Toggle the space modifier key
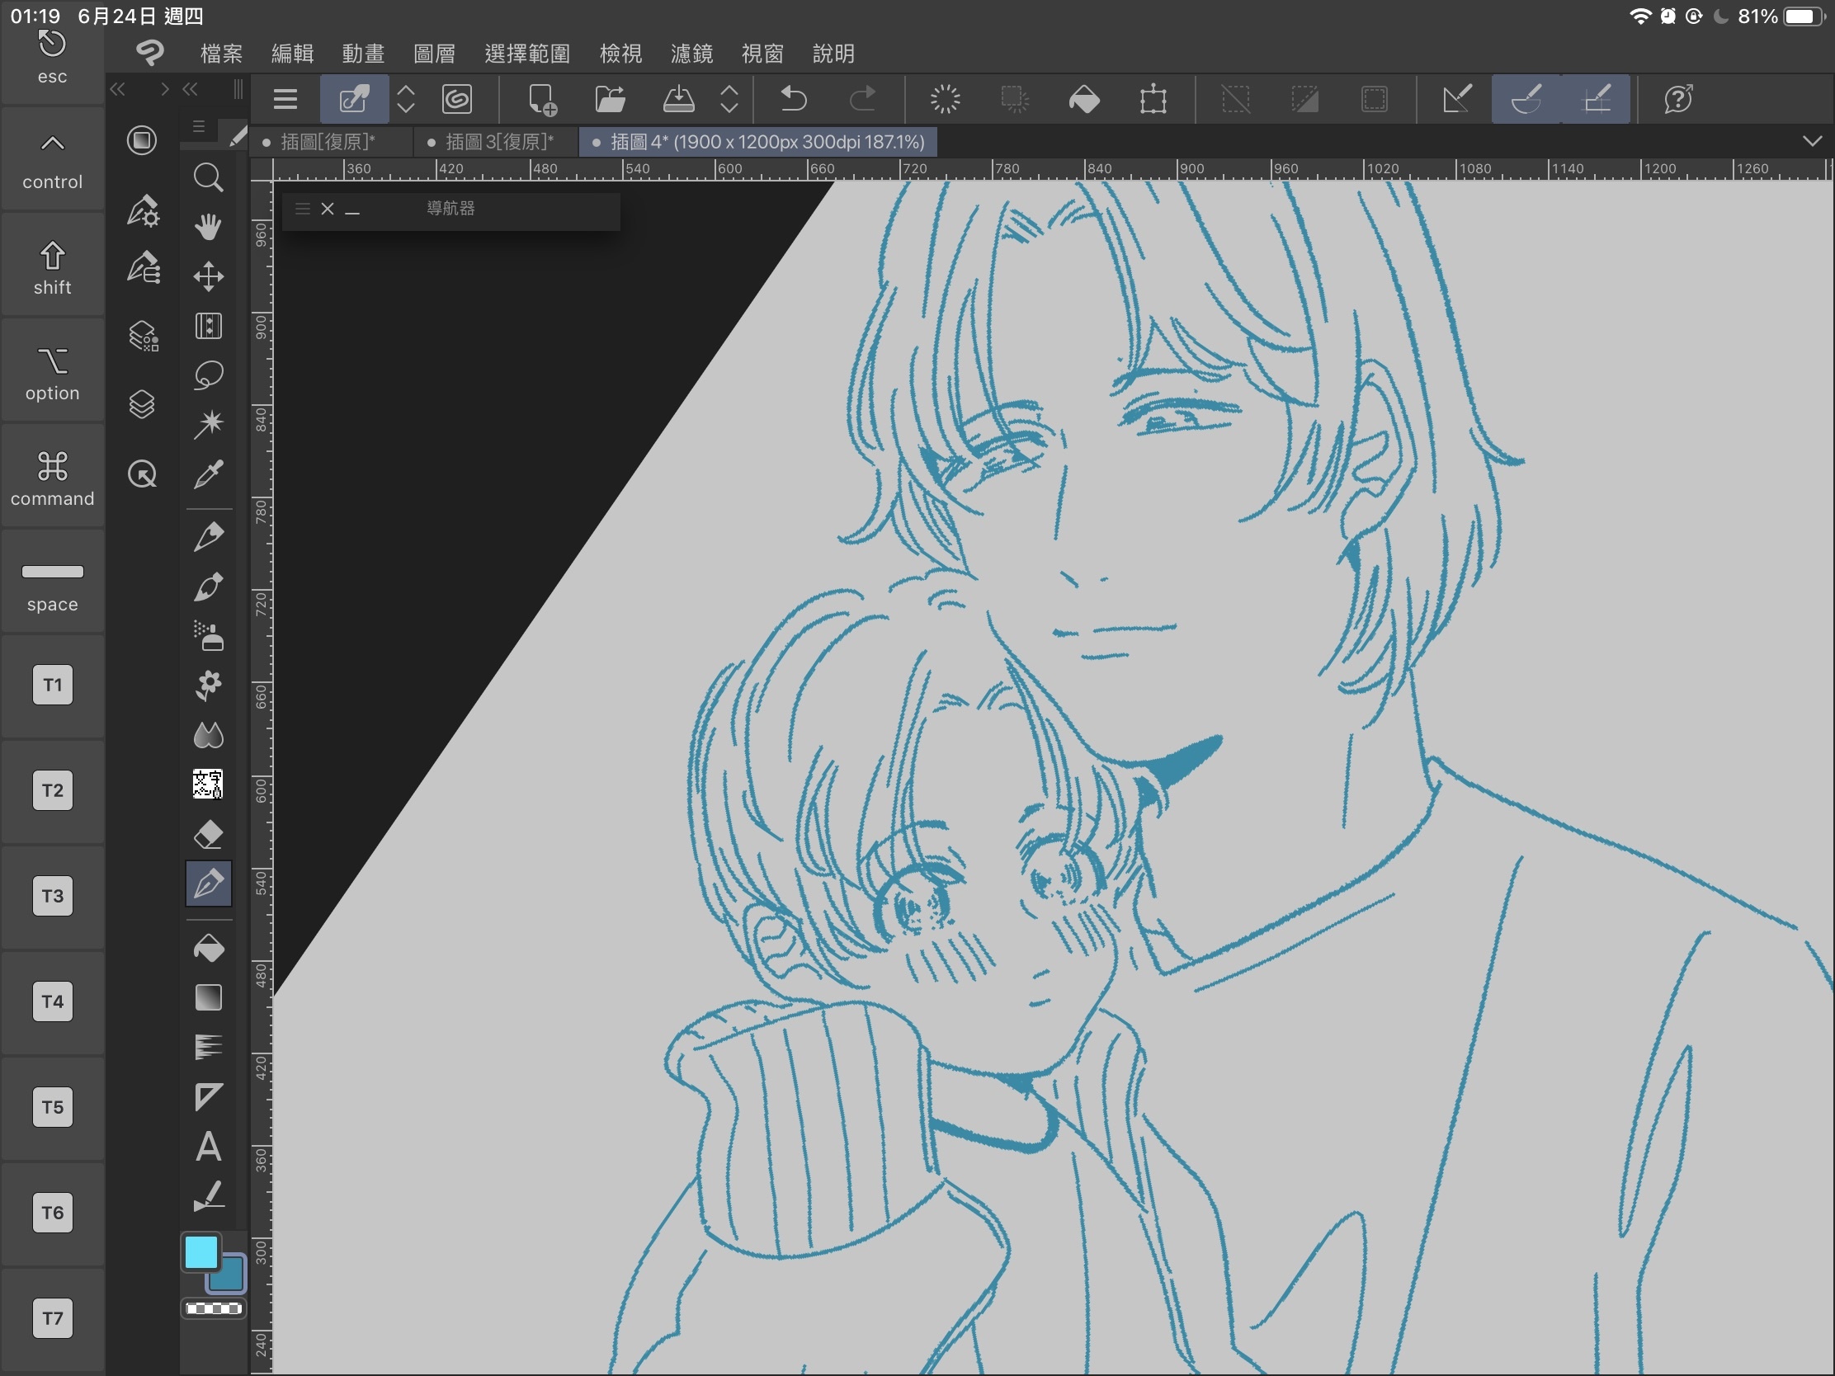 pyautogui.click(x=52, y=583)
